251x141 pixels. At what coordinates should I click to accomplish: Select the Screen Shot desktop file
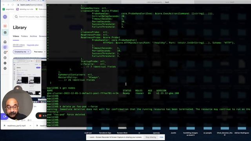point(122,130)
